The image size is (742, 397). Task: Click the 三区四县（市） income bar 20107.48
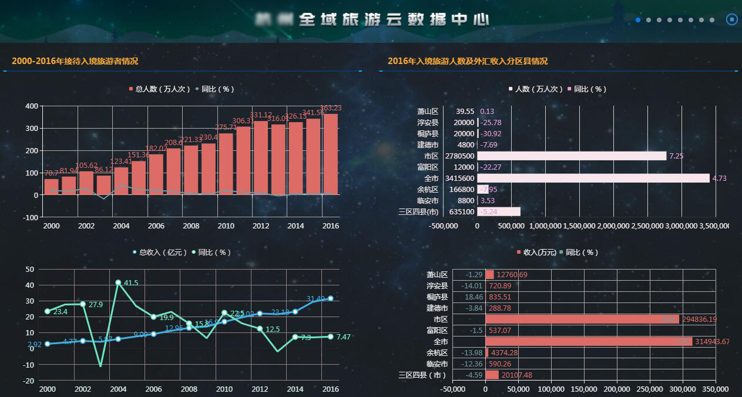[492, 375]
